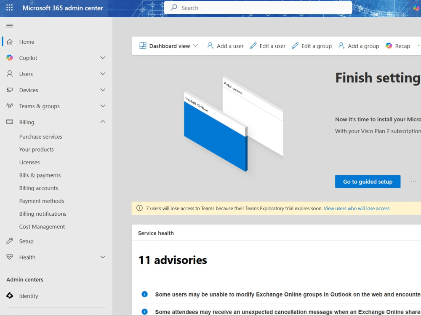Click the Users person icon
Viewport: 421px width, 316px height.
[10, 74]
